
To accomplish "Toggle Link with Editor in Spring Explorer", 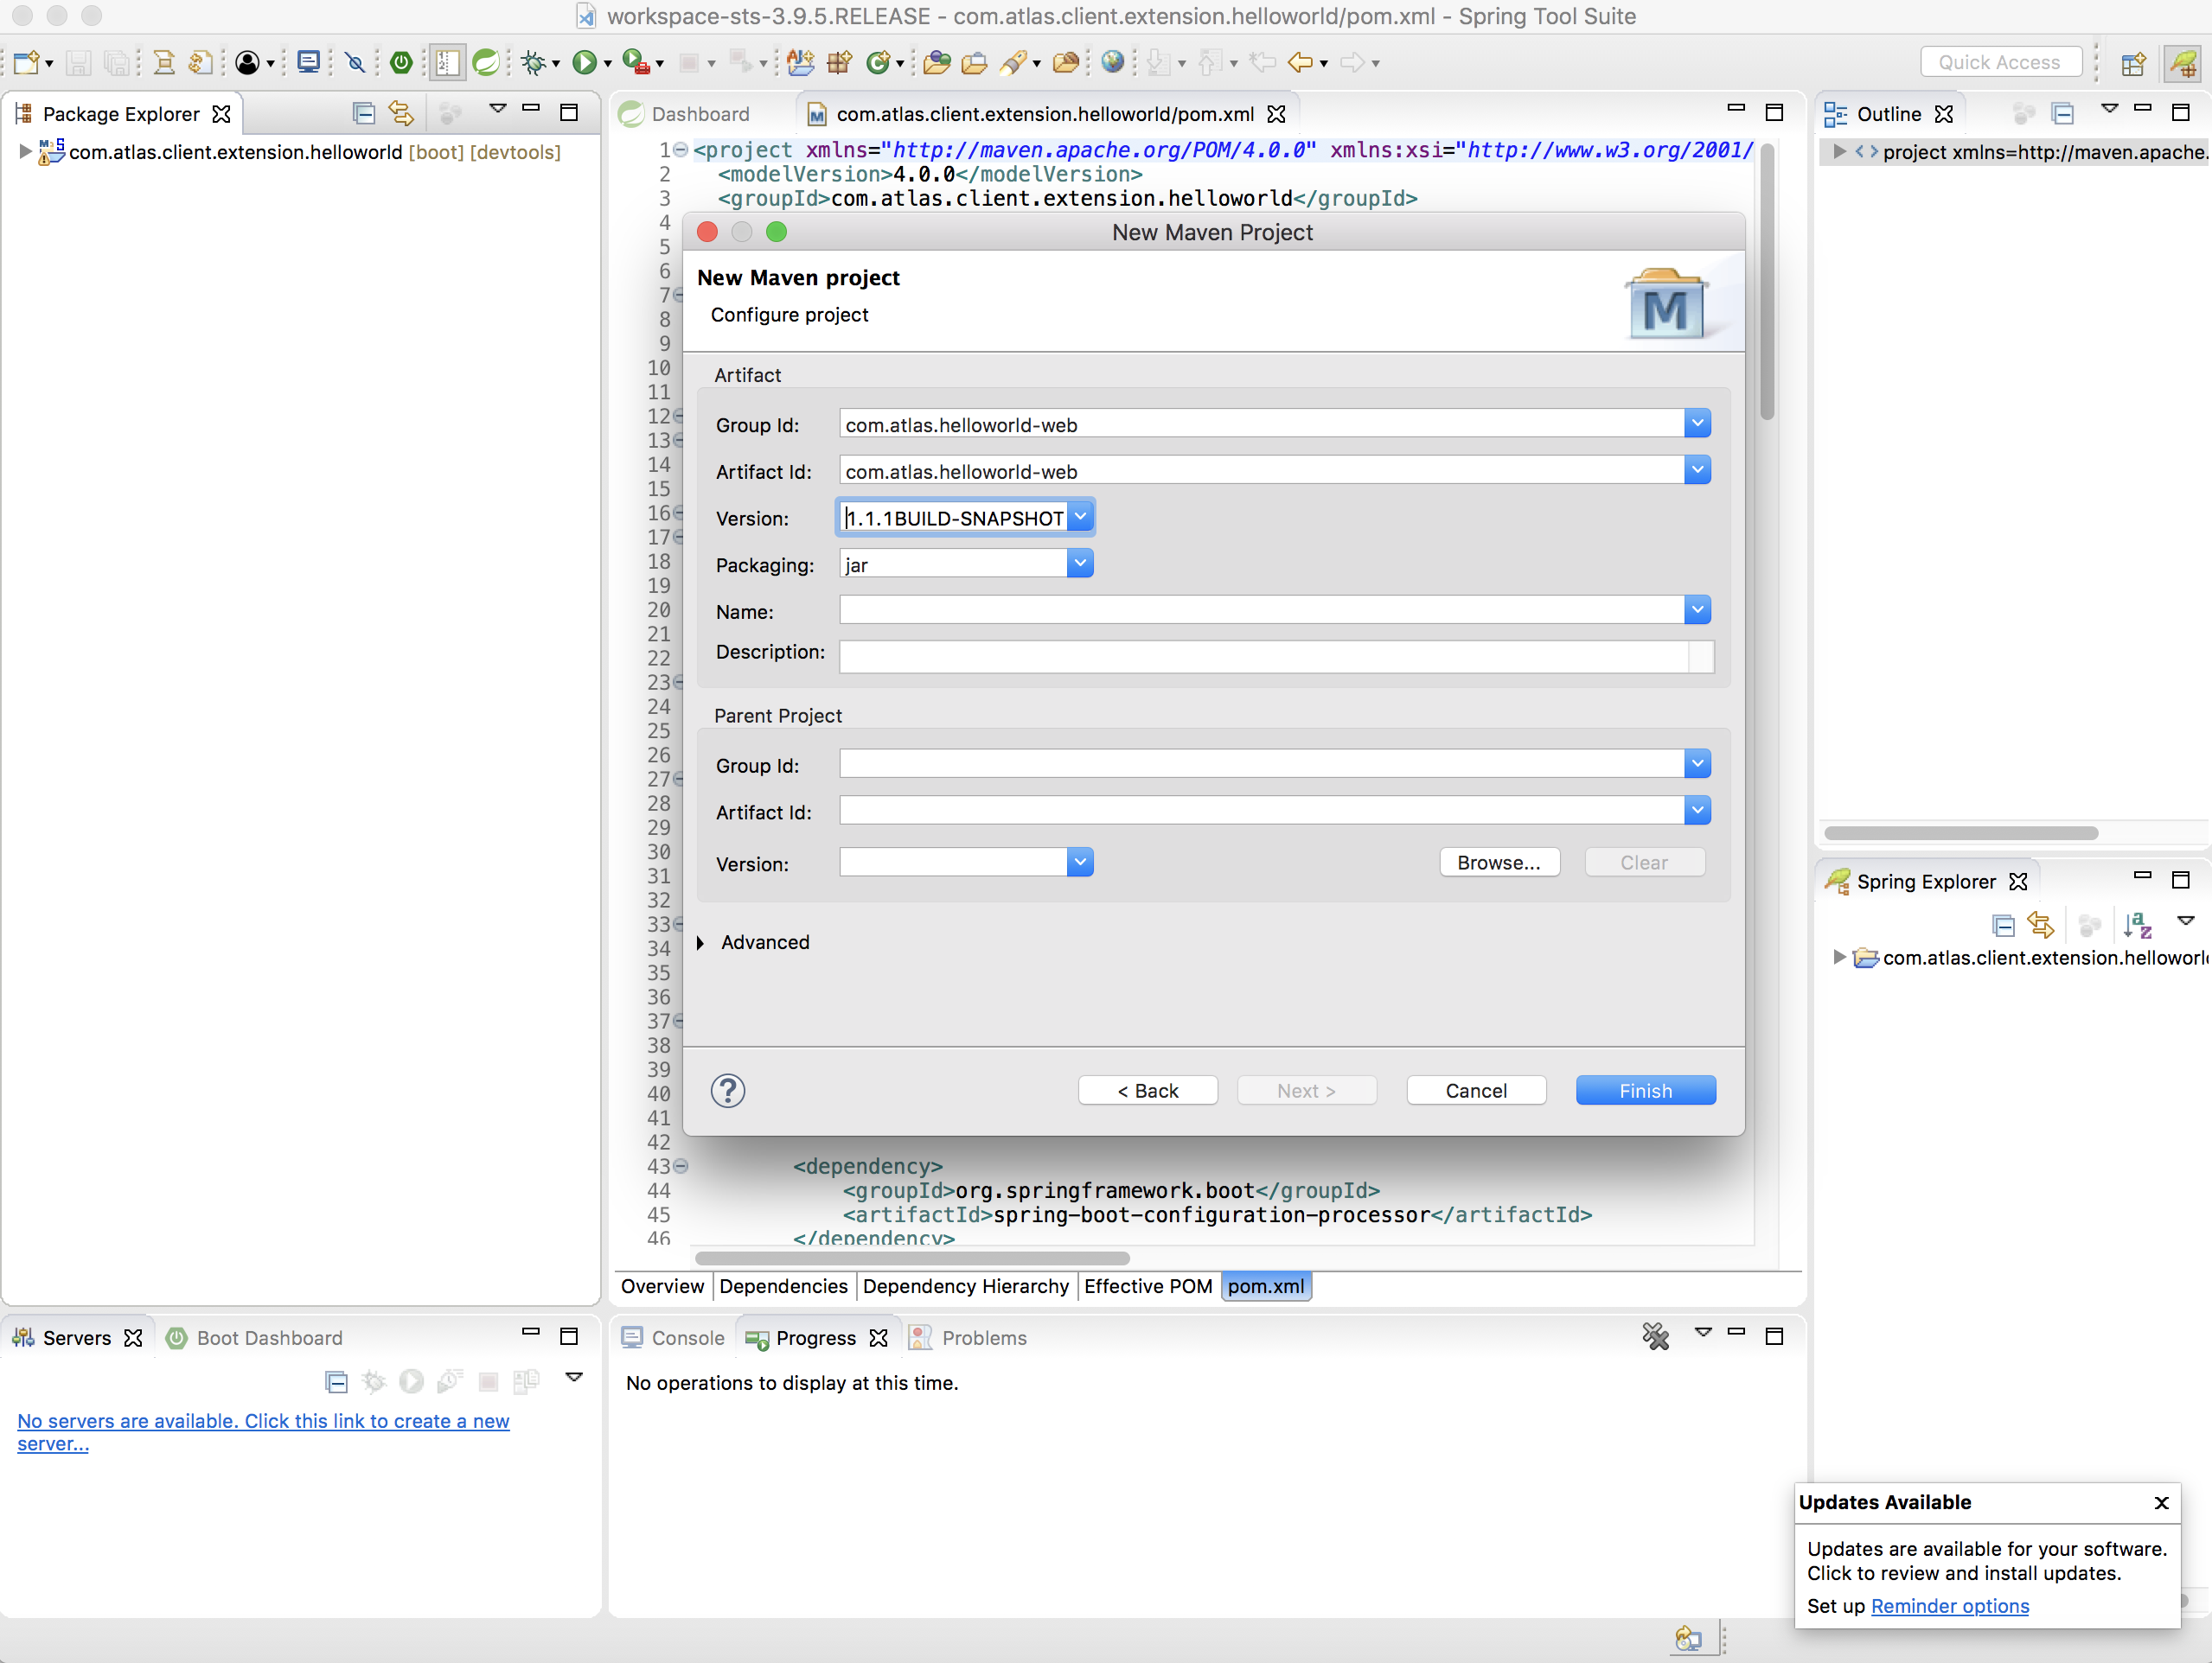I will pyautogui.click(x=2041, y=926).
